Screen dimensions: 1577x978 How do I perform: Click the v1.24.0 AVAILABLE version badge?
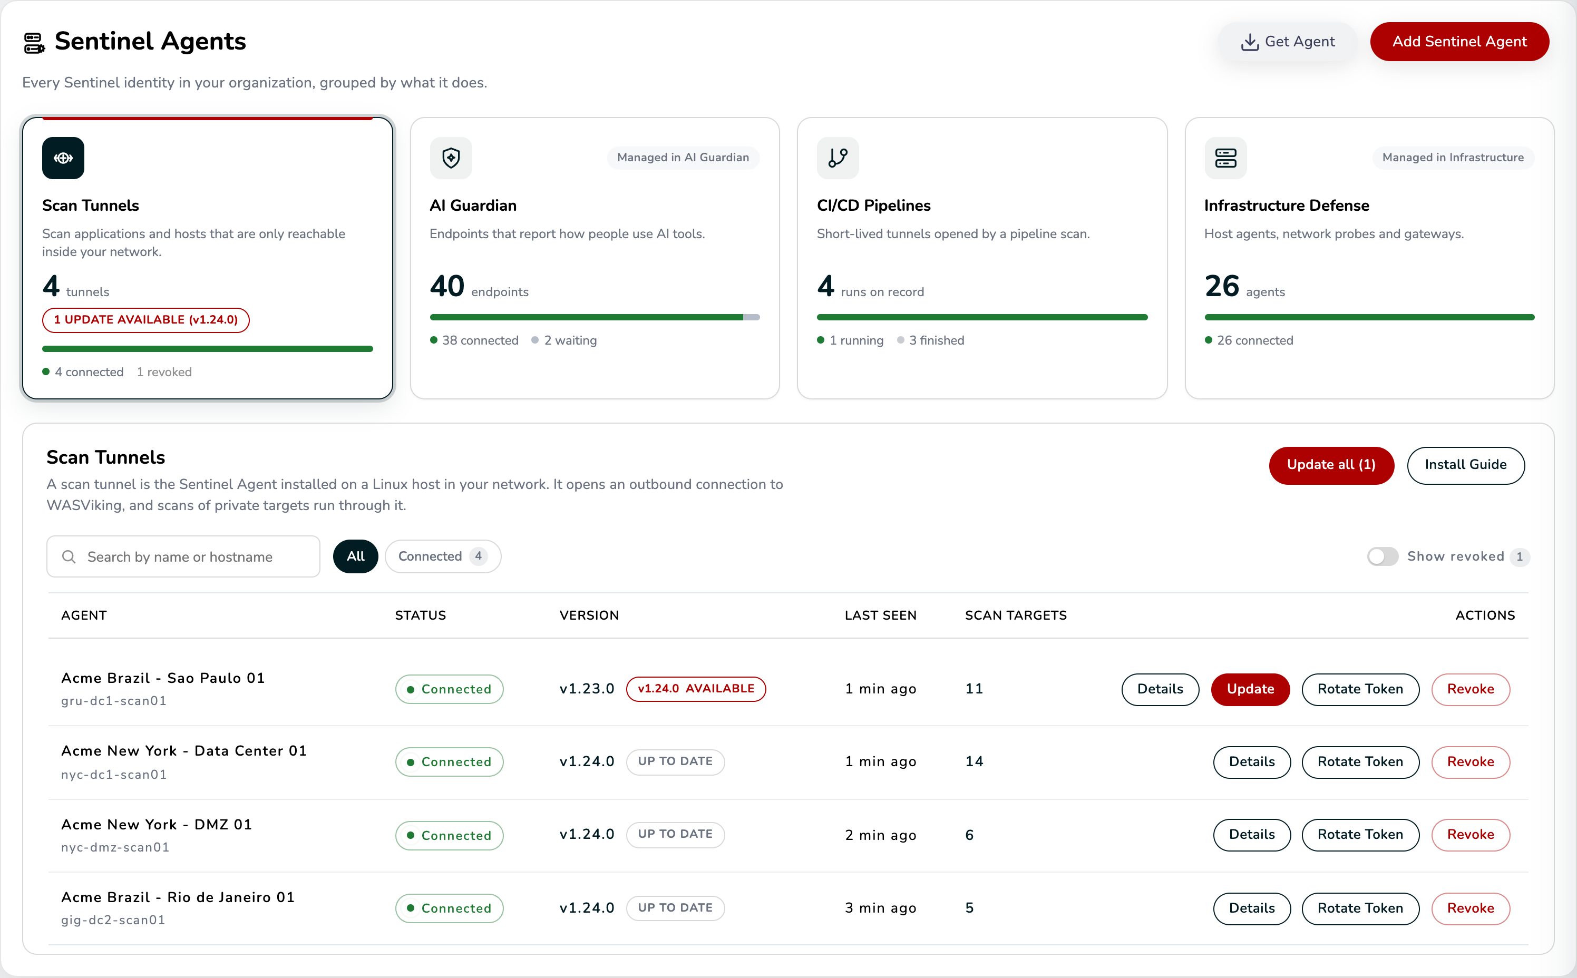695,689
